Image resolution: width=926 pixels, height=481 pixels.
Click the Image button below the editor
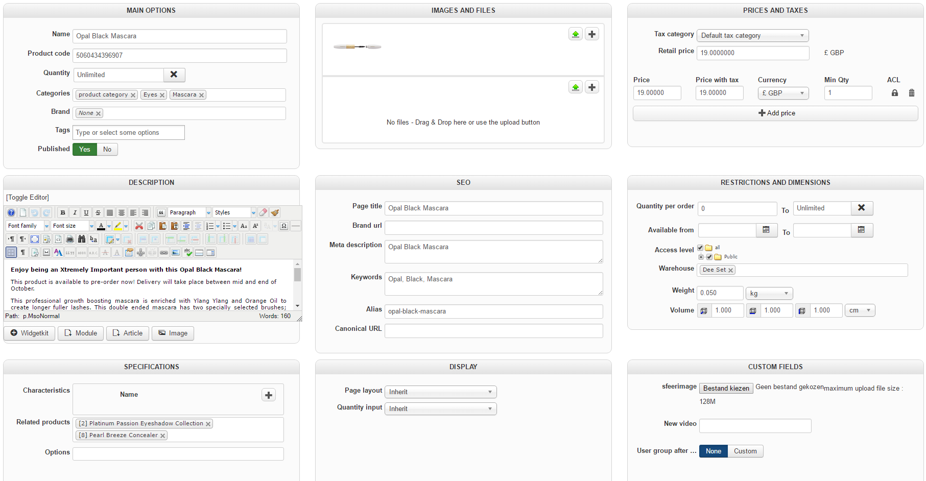click(x=173, y=333)
